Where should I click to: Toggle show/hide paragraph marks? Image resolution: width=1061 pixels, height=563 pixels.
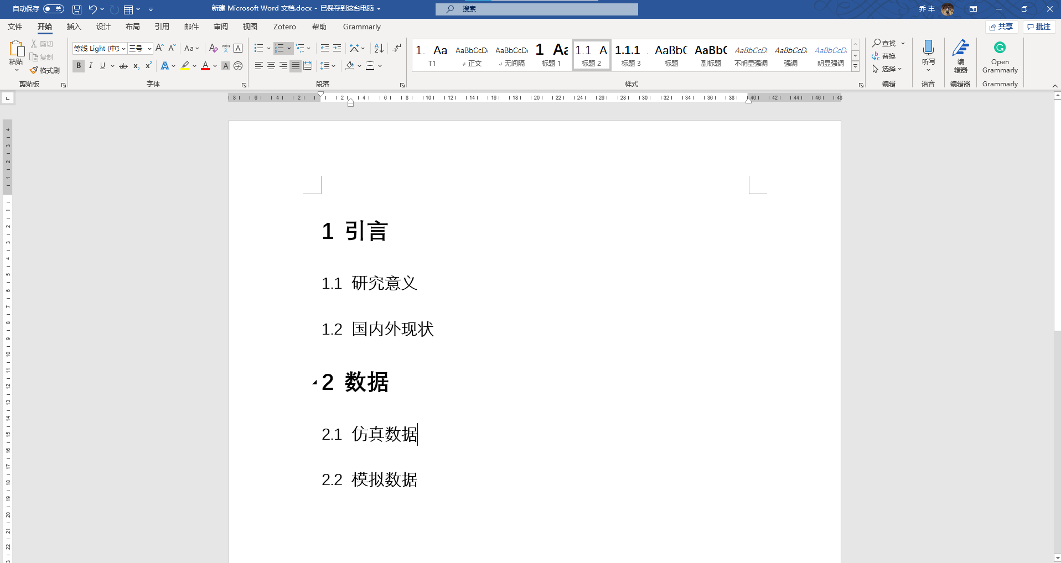(x=396, y=48)
